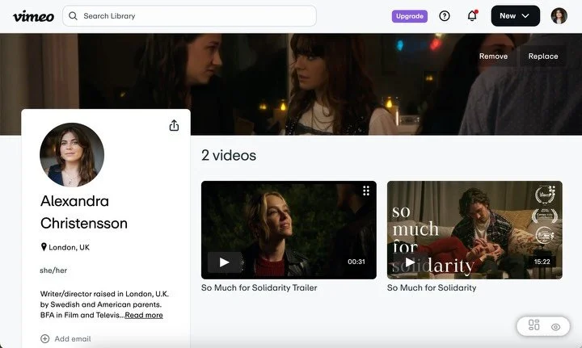The width and height of the screenshot is (582, 348).
Task: Click the 2 videos heading
Action: [x=229, y=155]
